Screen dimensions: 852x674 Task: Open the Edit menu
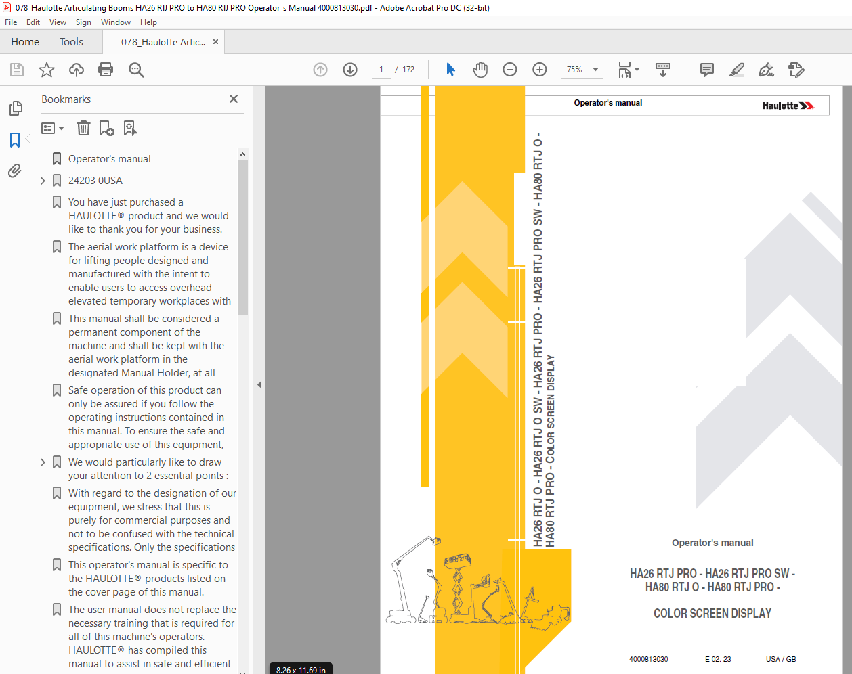point(33,22)
